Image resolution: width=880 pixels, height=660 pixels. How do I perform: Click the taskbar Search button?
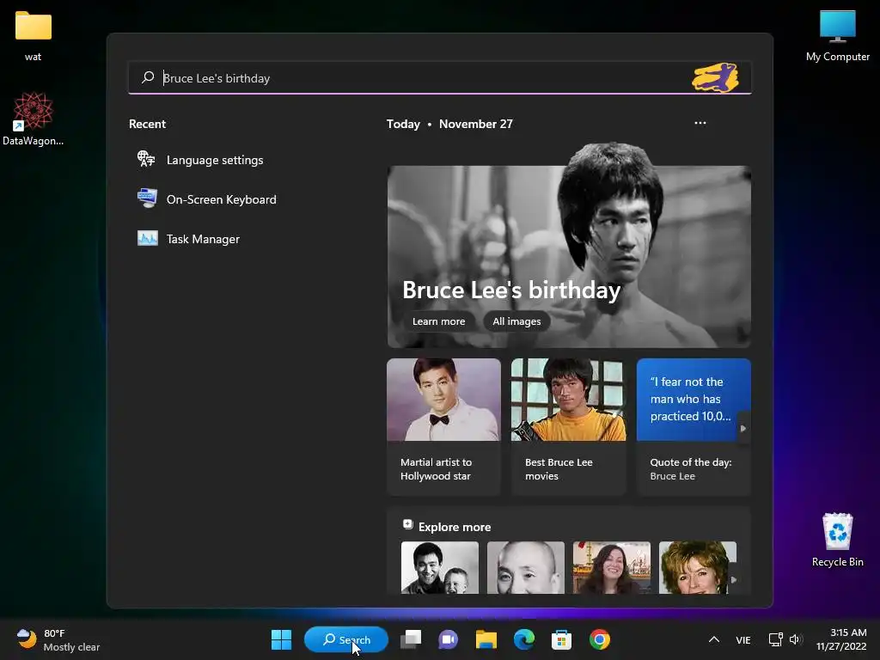[x=346, y=639]
